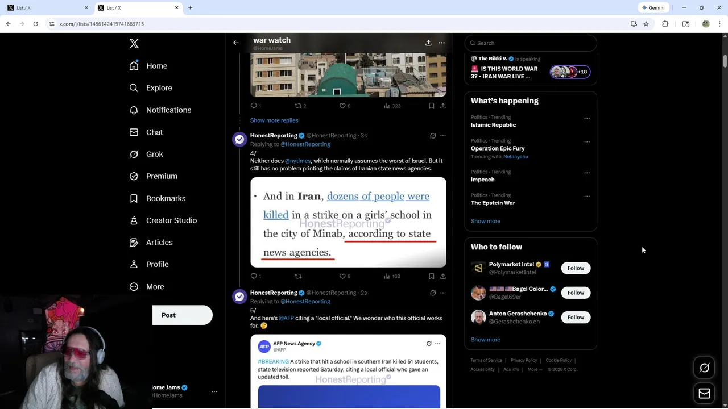
Task: Open Islamic Republic trending topic
Action: click(493, 125)
